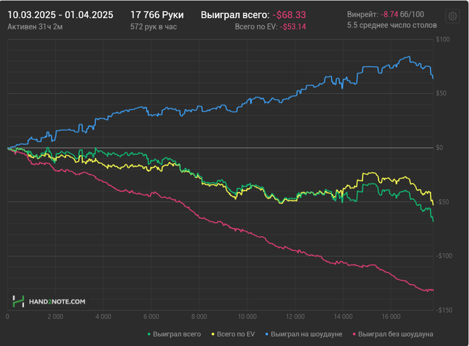
Task: Click the pink legend dot for non-showdown
Action: tap(354, 334)
